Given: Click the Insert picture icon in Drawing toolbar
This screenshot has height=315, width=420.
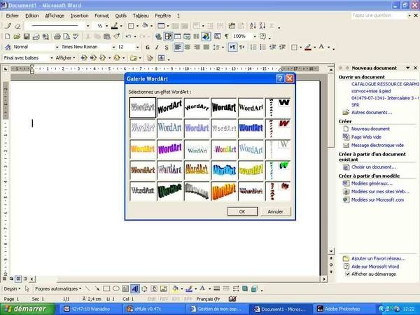Looking at the screenshot, I should tap(163, 288).
